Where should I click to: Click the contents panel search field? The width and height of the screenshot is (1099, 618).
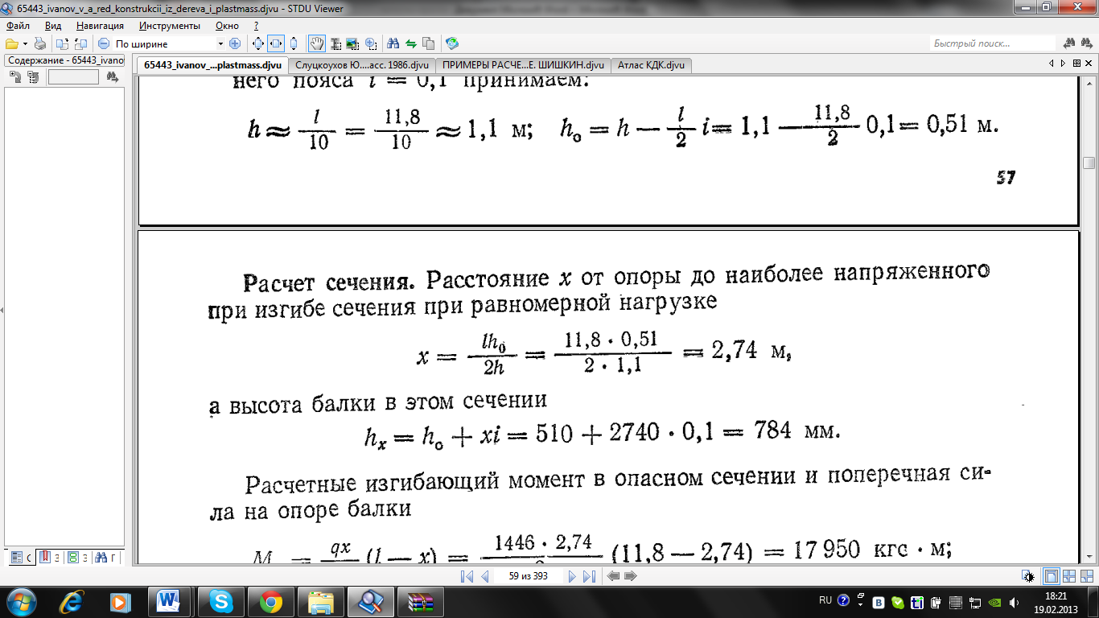pyautogui.click(x=73, y=77)
